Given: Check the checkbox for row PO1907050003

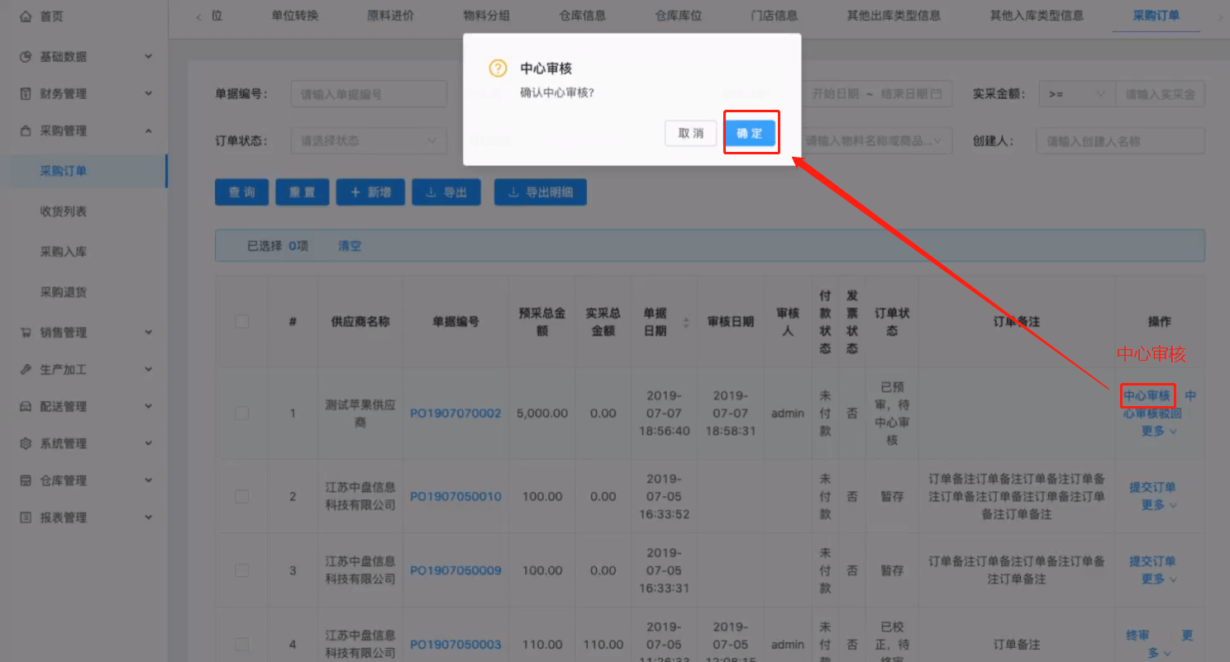Looking at the screenshot, I should (x=241, y=644).
